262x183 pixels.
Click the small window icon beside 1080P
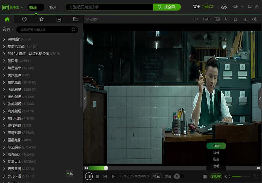[x=205, y=176]
